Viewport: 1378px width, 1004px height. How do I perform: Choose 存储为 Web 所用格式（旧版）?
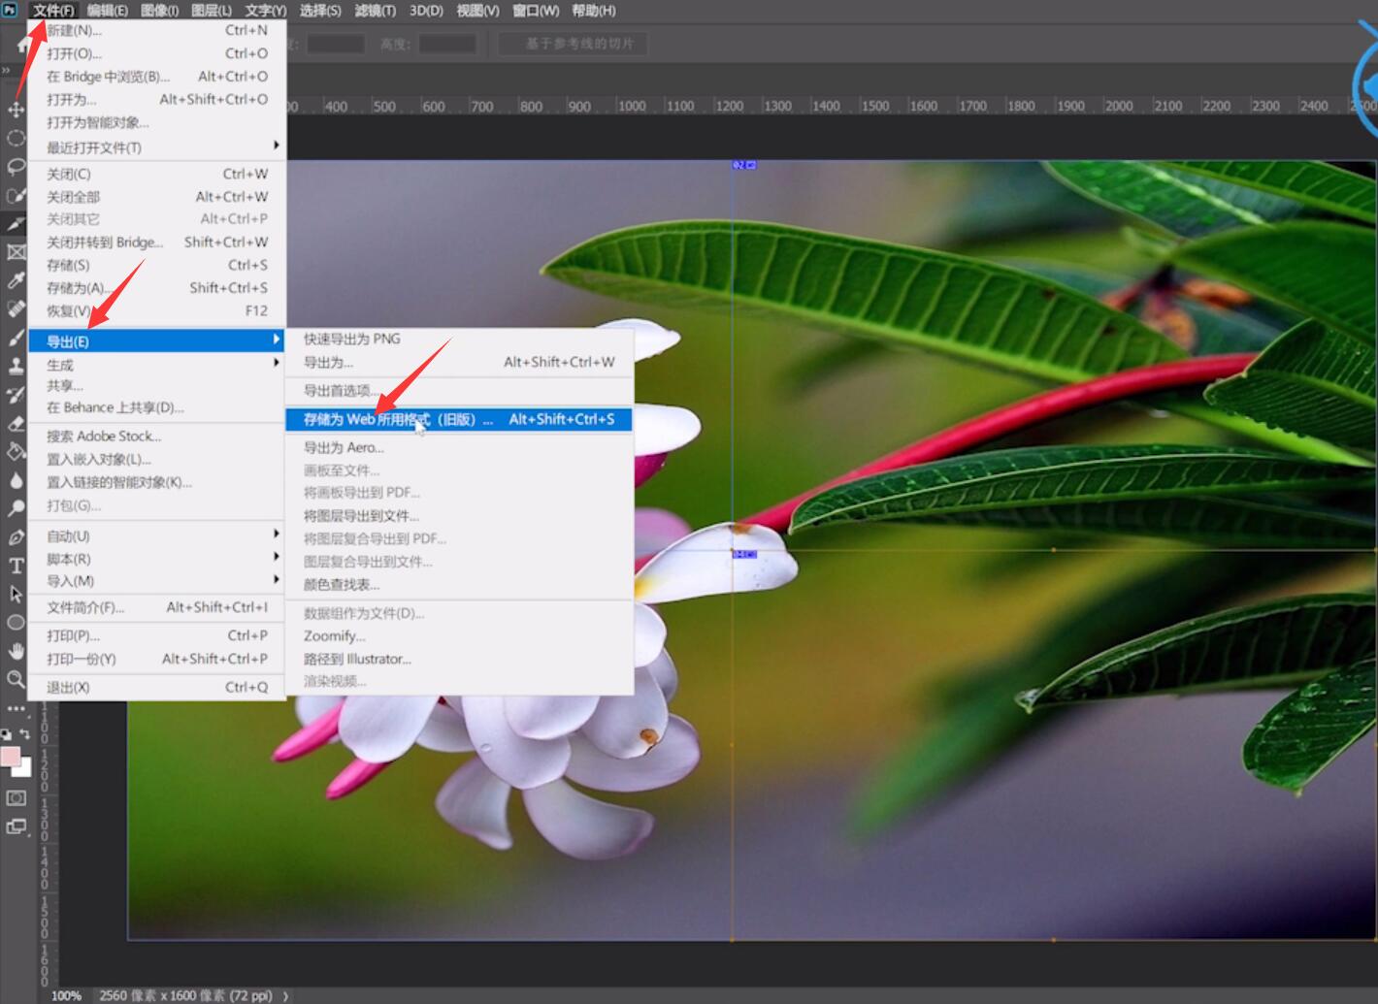459,419
